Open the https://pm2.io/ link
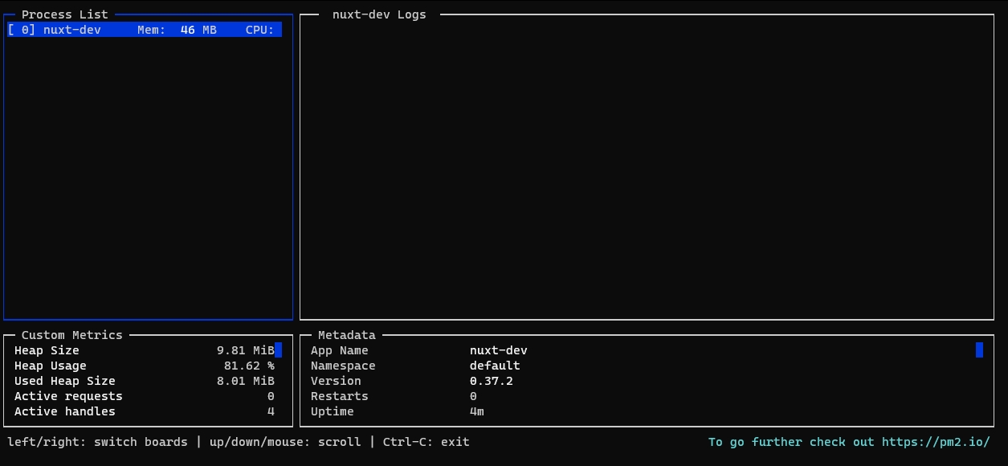This screenshot has height=466, width=1008. pyautogui.click(x=936, y=442)
